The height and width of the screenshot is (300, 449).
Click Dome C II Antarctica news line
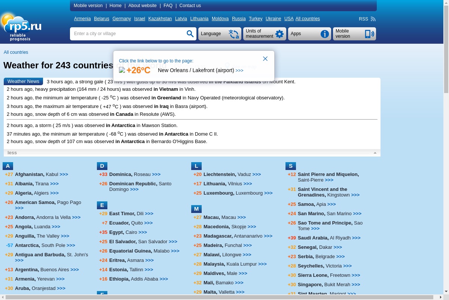112,134
